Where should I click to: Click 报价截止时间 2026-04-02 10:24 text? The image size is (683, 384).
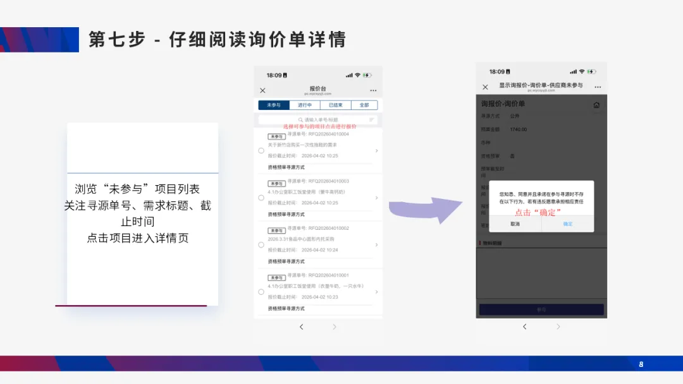[x=303, y=250]
